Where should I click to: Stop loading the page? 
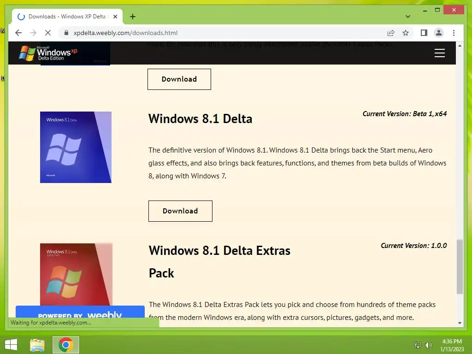click(48, 33)
